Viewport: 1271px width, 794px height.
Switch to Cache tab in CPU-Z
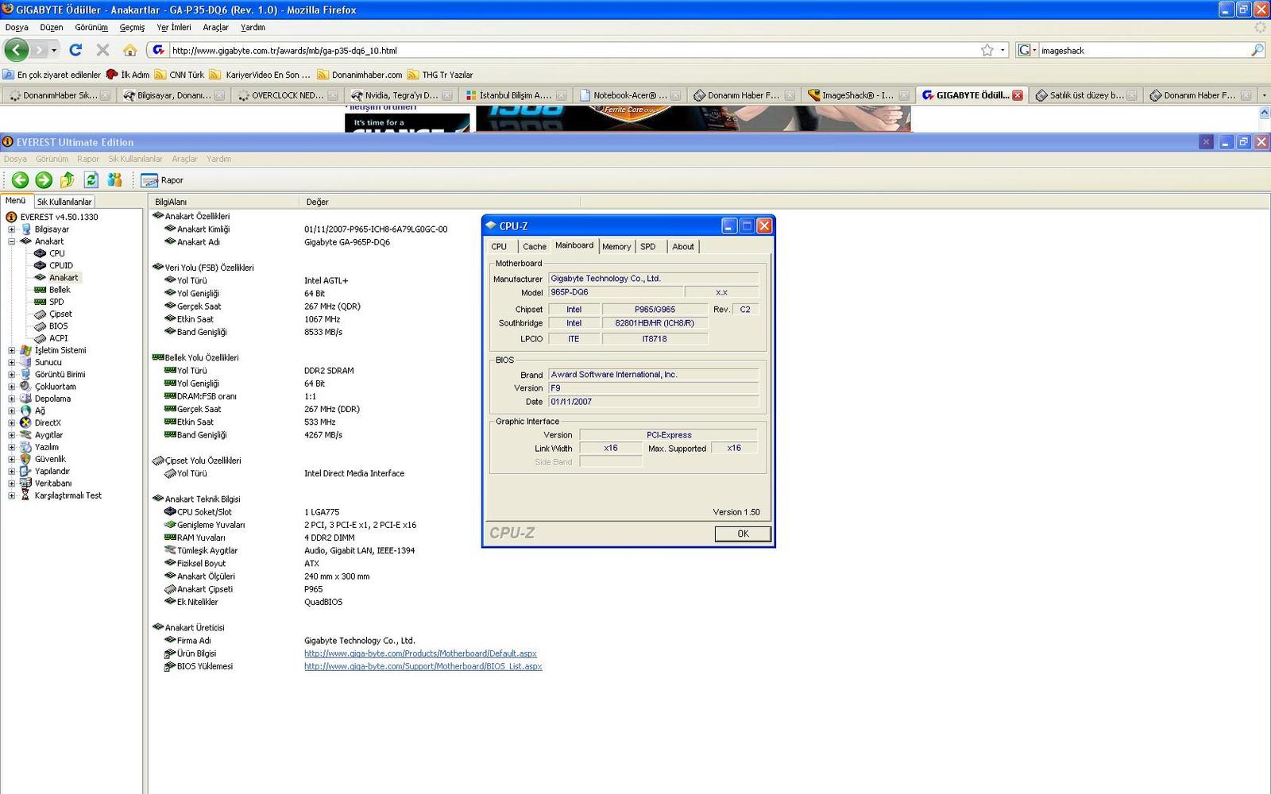pos(535,247)
